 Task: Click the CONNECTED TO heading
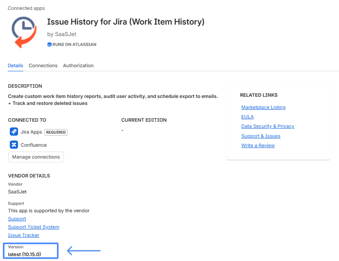tap(27, 120)
